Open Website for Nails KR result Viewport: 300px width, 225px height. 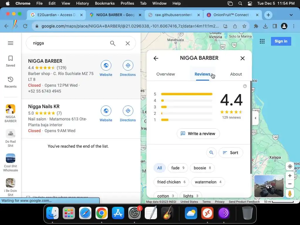(106, 114)
